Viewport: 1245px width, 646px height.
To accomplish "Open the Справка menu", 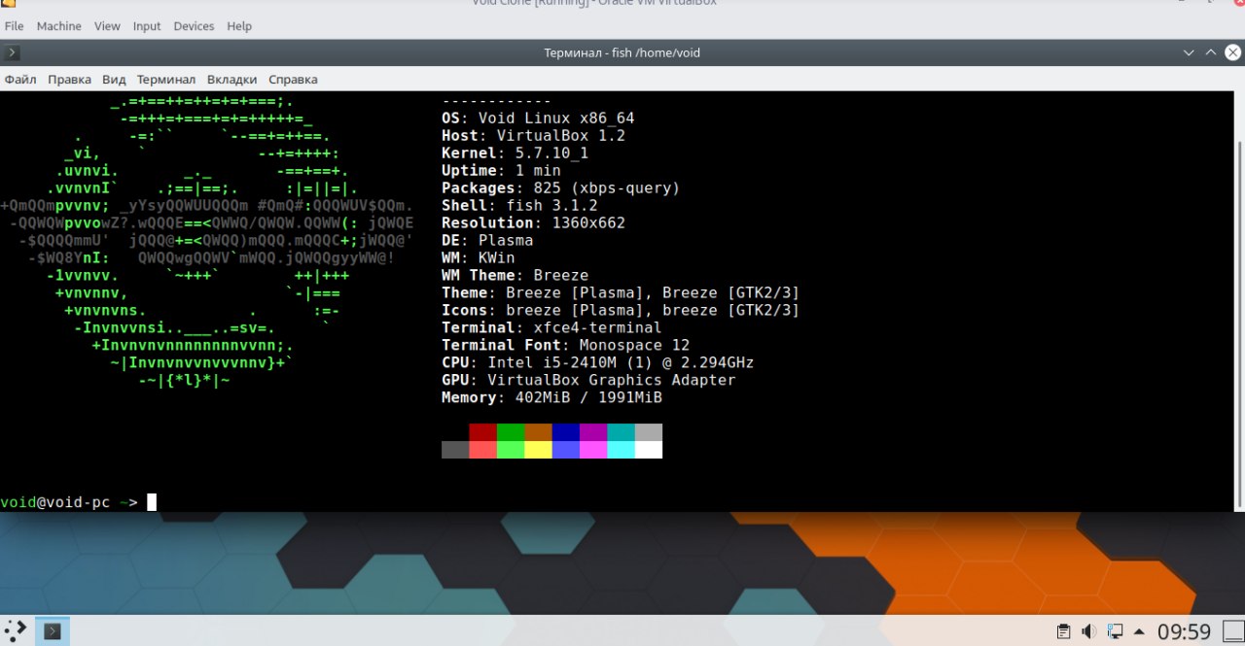I will tap(293, 80).
